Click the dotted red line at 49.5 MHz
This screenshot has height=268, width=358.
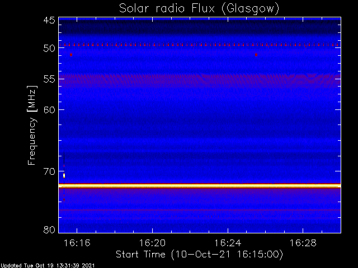pos(200,45)
